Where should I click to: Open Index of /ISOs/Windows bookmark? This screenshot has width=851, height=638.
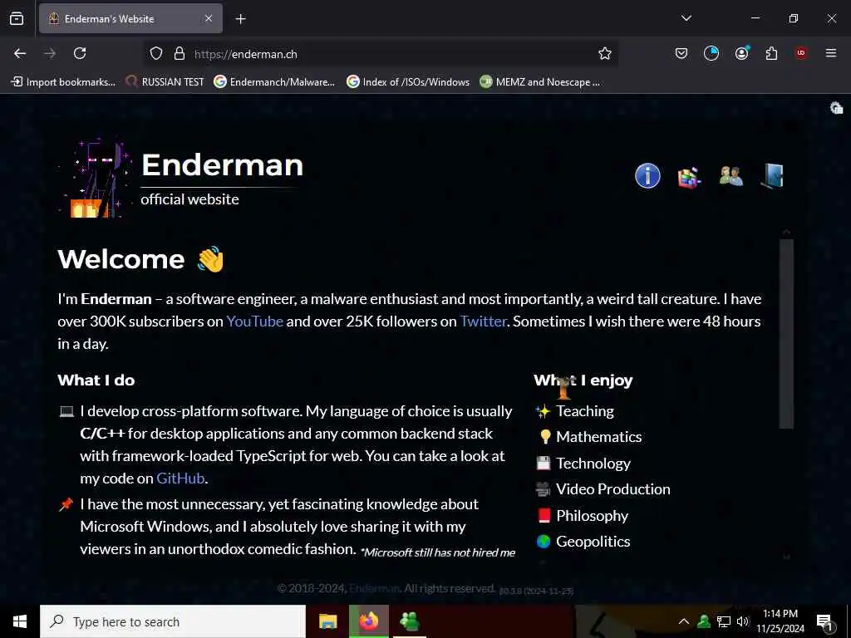[407, 82]
